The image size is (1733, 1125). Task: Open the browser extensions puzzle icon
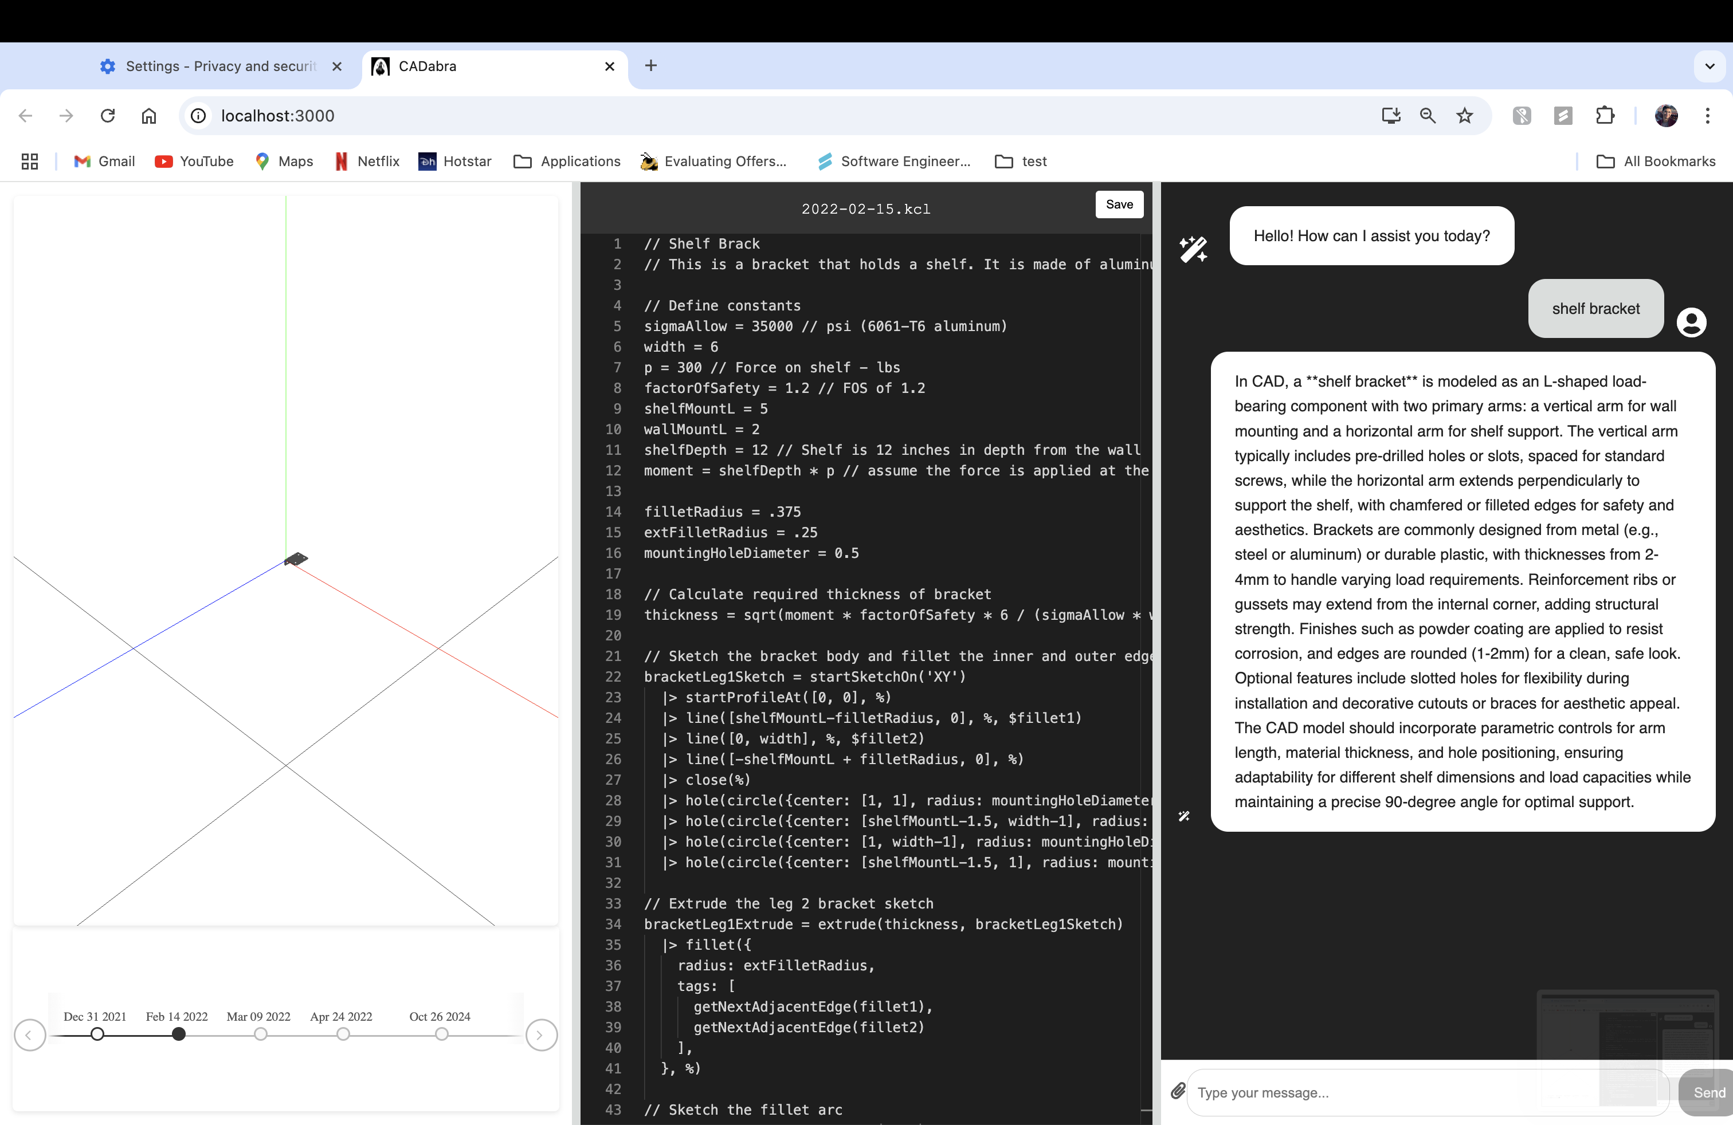1605,116
